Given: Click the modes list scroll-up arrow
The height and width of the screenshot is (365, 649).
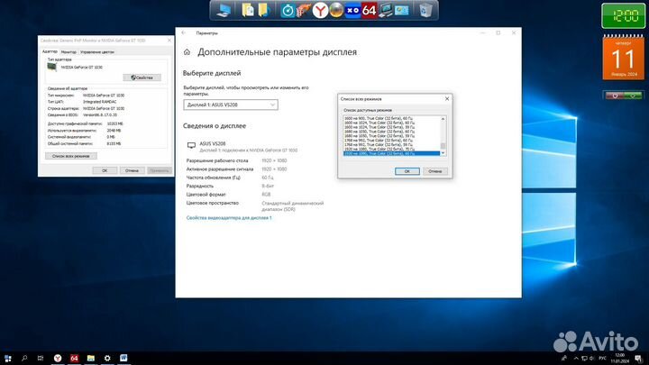Looking at the screenshot, I should coord(443,119).
